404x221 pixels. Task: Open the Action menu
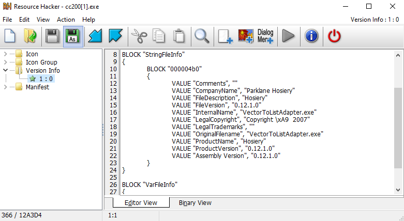click(x=66, y=20)
